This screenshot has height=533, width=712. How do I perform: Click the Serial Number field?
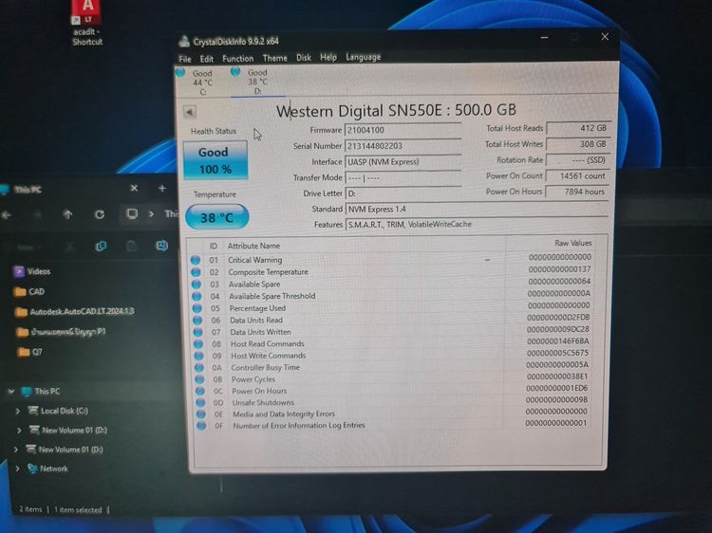[x=403, y=146]
